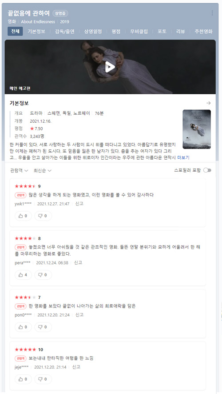
Task: Open the three-dot more options menu
Action: click(212, 13)
